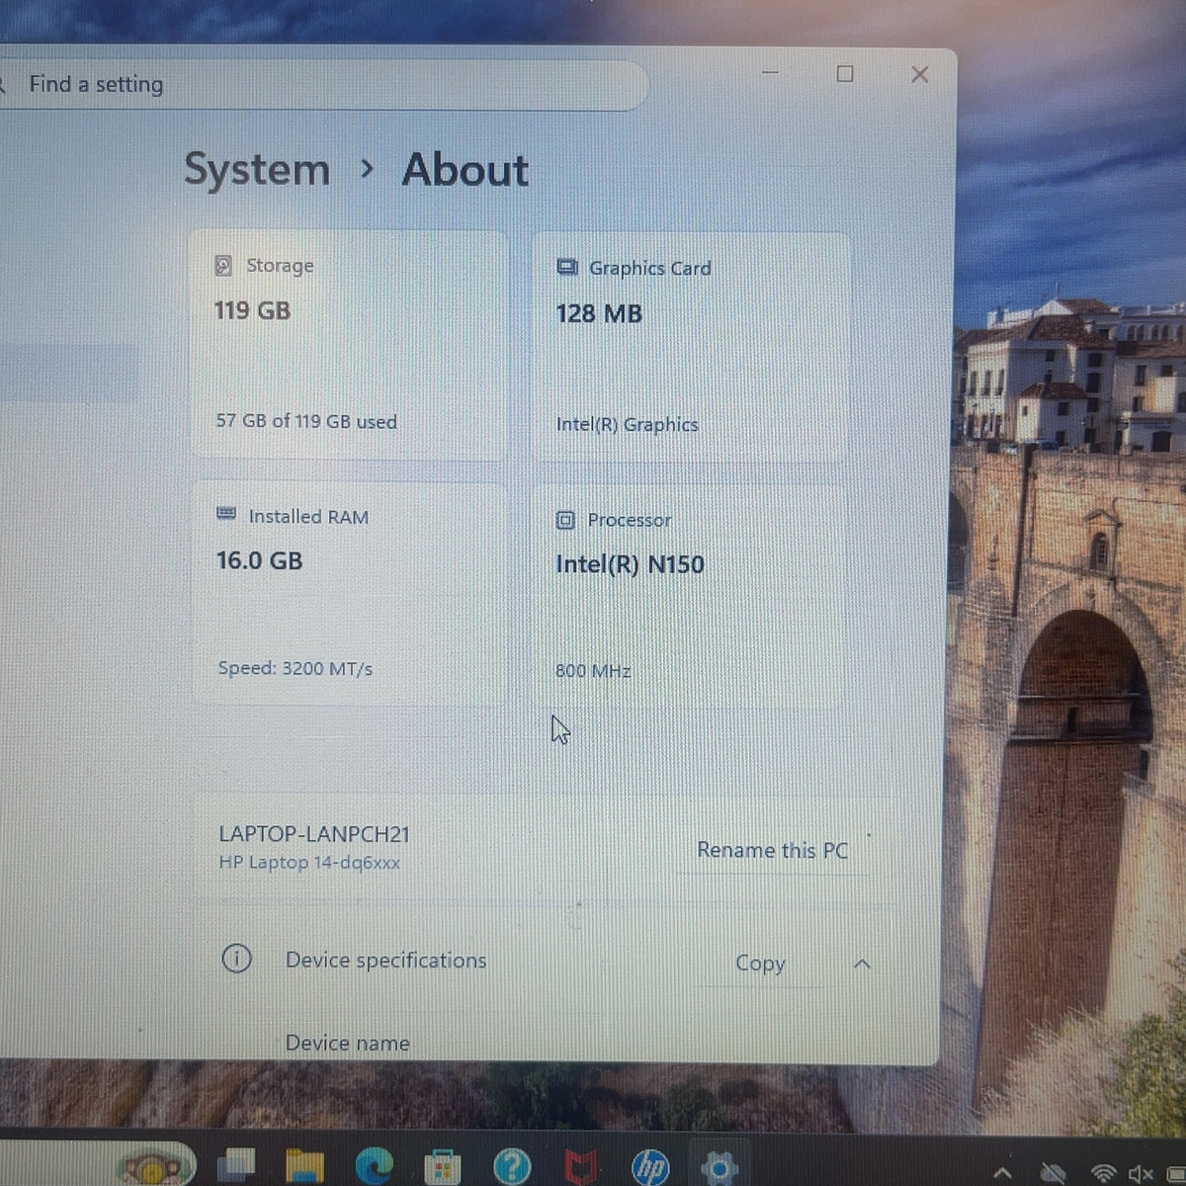Viewport: 1186px width, 1186px height.
Task: Click the Rename this PC button
Action: click(772, 850)
